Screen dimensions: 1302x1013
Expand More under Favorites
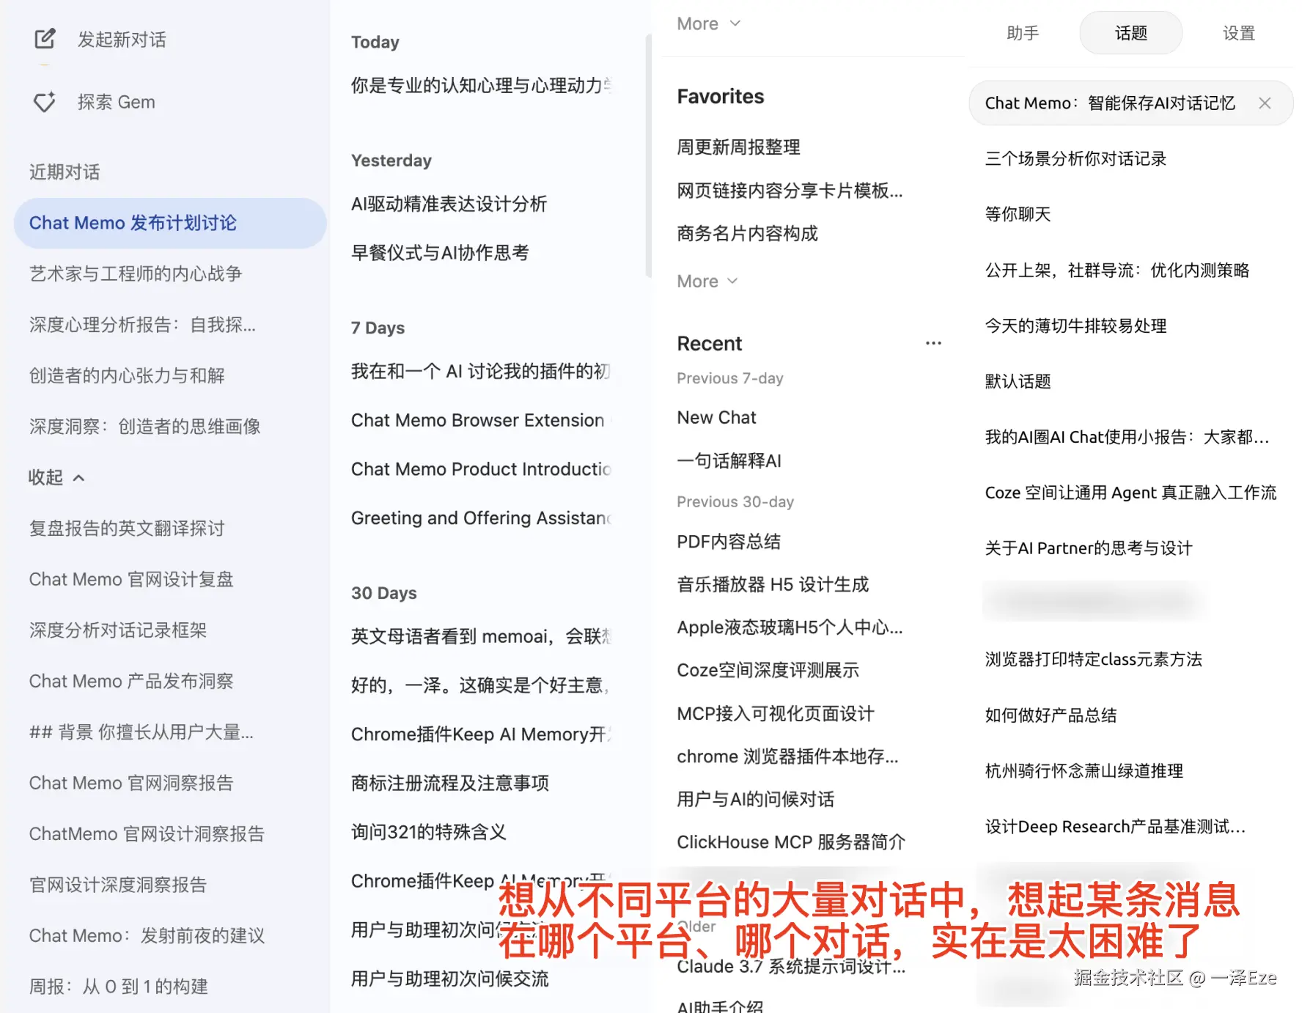pyautogui.click(x=707, y=281)
